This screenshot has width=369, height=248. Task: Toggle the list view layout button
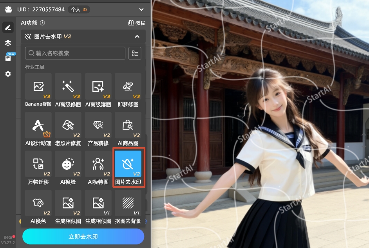click(x=135, y=53)
